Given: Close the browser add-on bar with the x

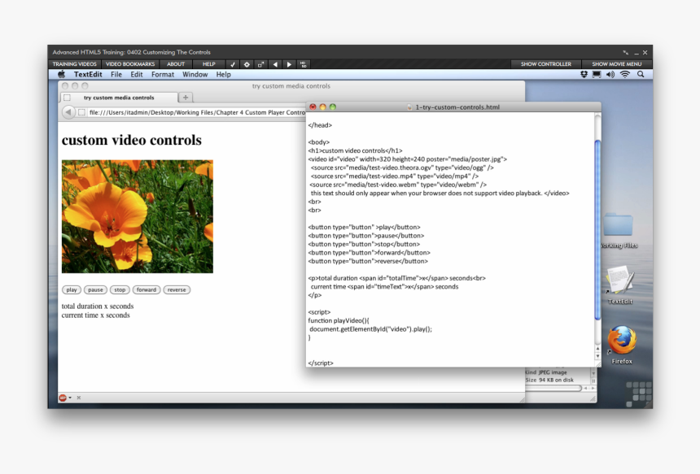Looking at the screenshot, I should click(79, 398).
